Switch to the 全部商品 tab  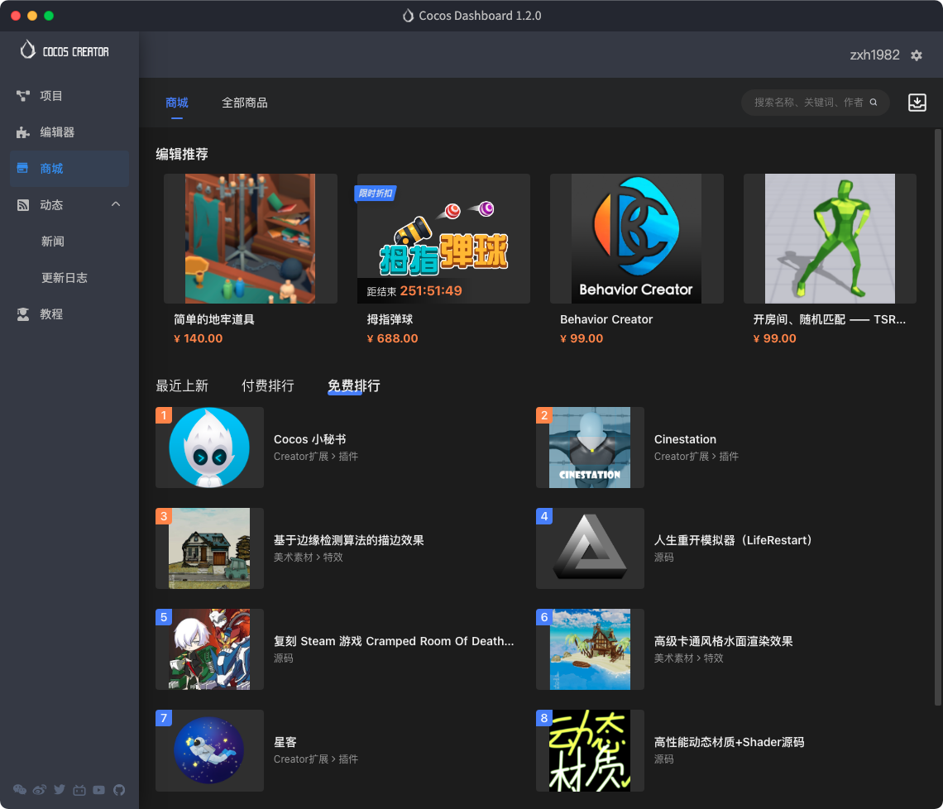[244, 103]
